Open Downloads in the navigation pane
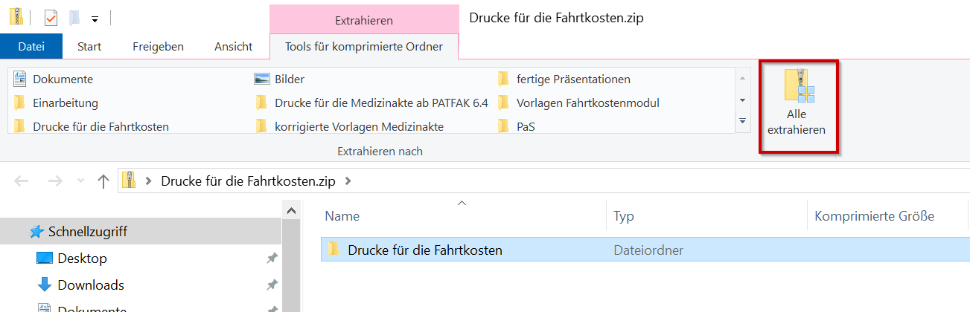Viewport: 970px width, 312px height. [x=90, y=285]
